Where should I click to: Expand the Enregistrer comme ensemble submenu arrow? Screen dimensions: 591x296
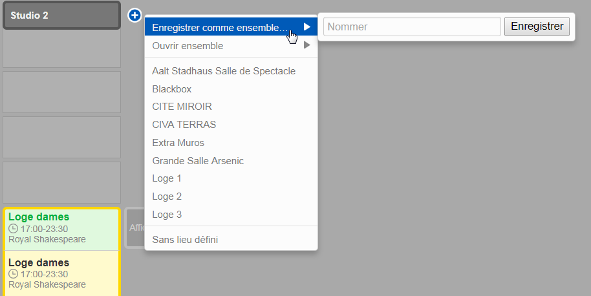click(307, 27)
